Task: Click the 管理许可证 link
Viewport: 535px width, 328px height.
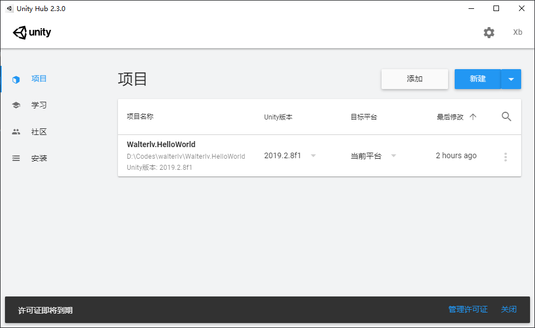Action: [468, 309]
